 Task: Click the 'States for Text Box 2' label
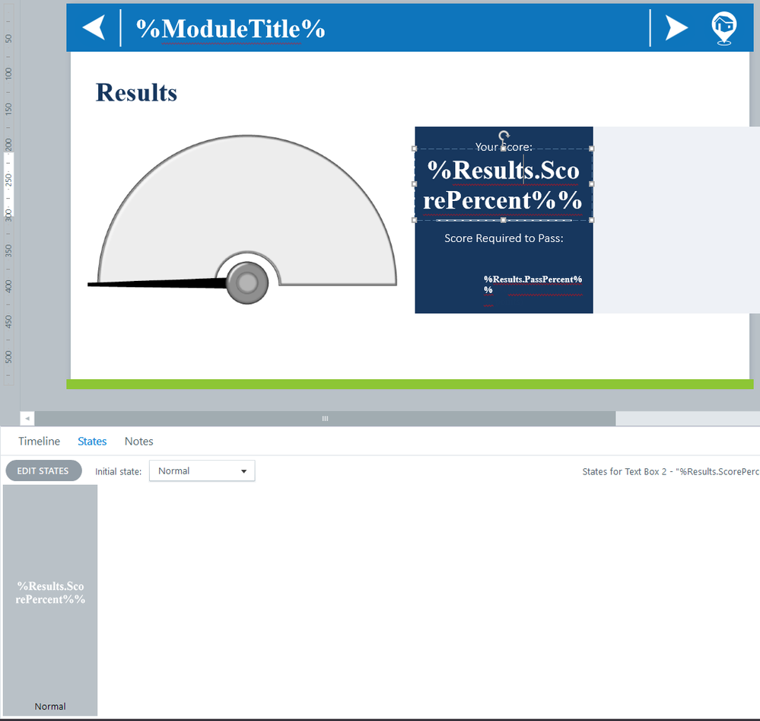671,471
